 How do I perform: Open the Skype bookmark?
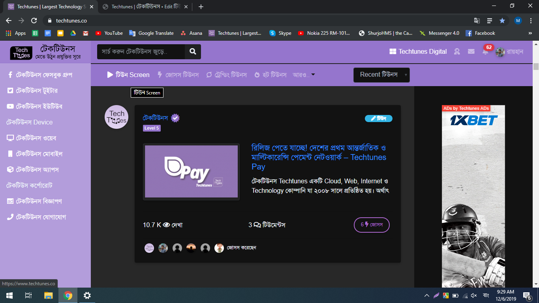click(x=280, y=33)
